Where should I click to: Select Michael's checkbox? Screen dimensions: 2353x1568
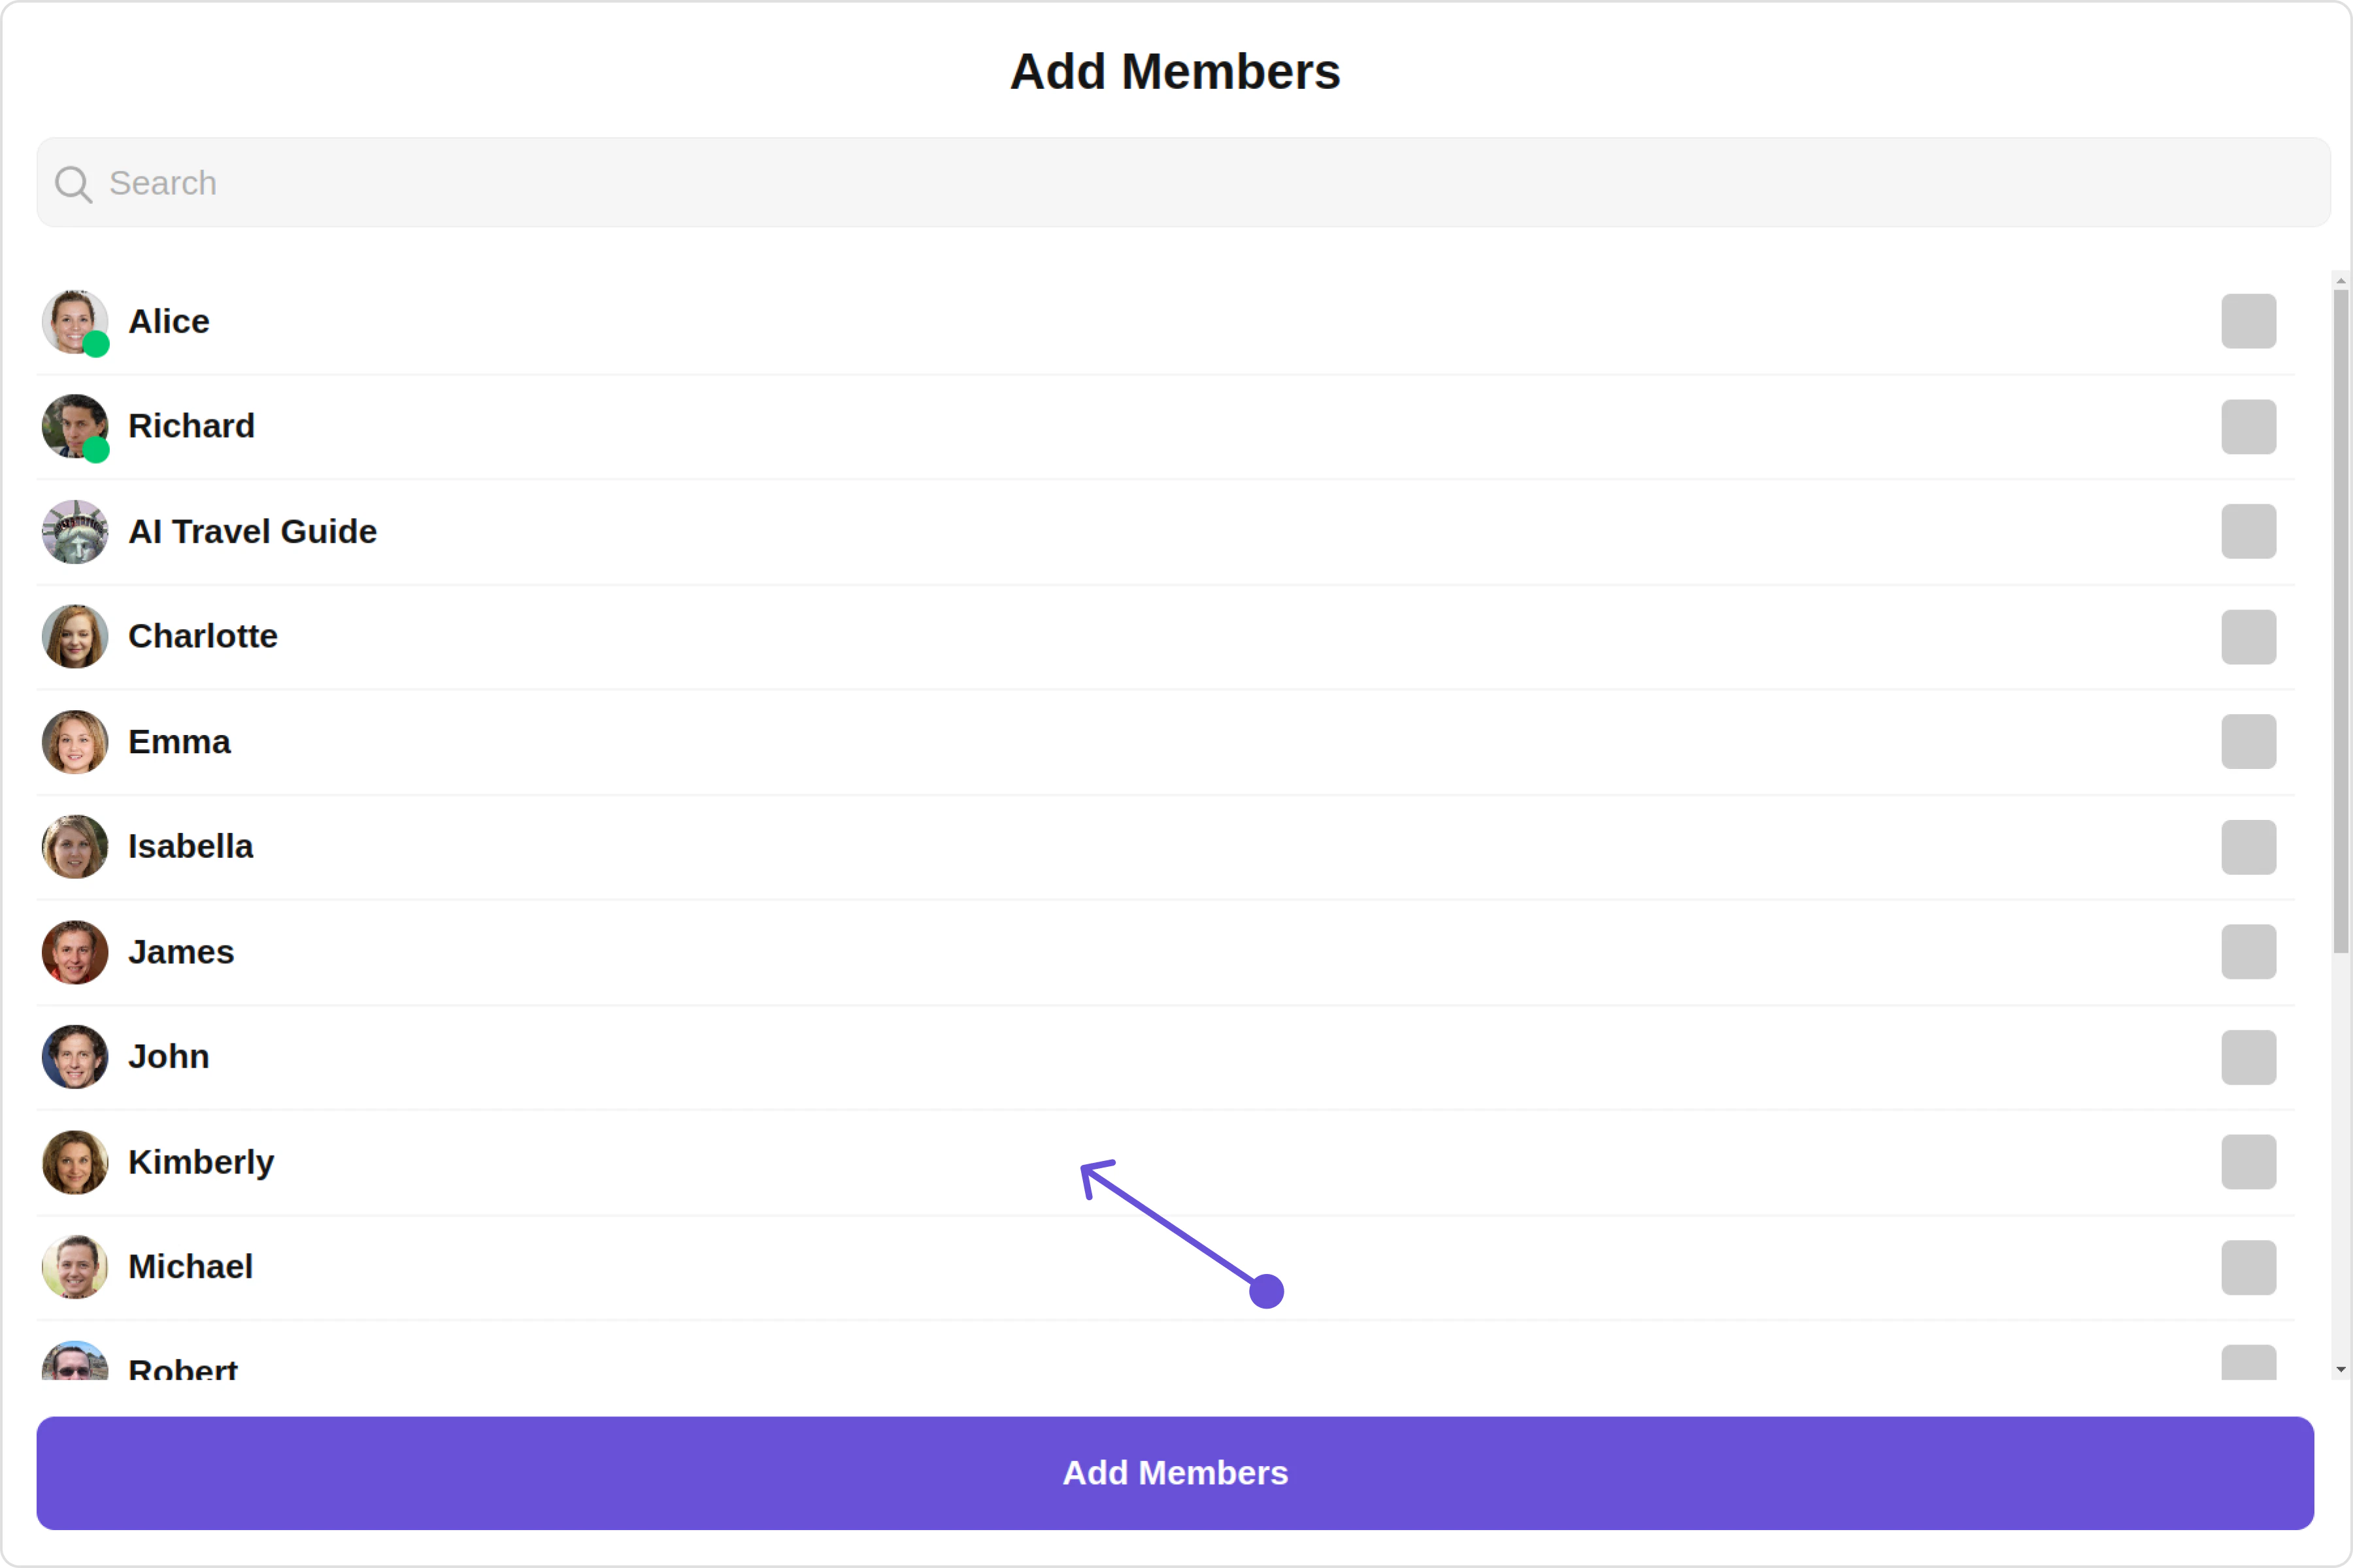click(2248, 1267)
